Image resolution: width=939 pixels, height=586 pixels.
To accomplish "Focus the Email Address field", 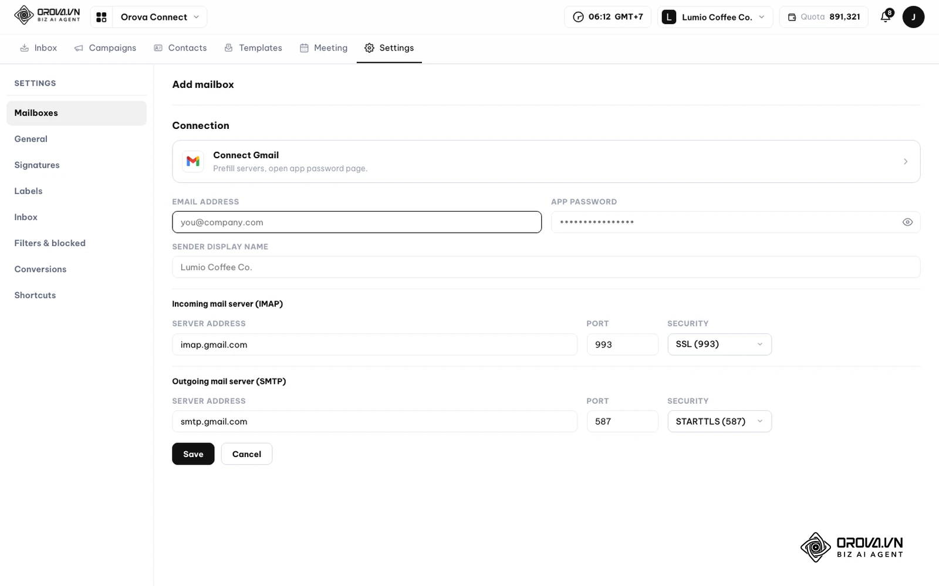I will [357, 222].
